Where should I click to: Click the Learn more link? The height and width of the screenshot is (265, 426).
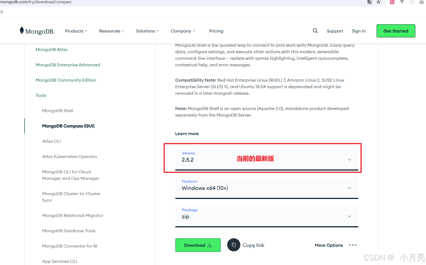click(x=187, y=133)
